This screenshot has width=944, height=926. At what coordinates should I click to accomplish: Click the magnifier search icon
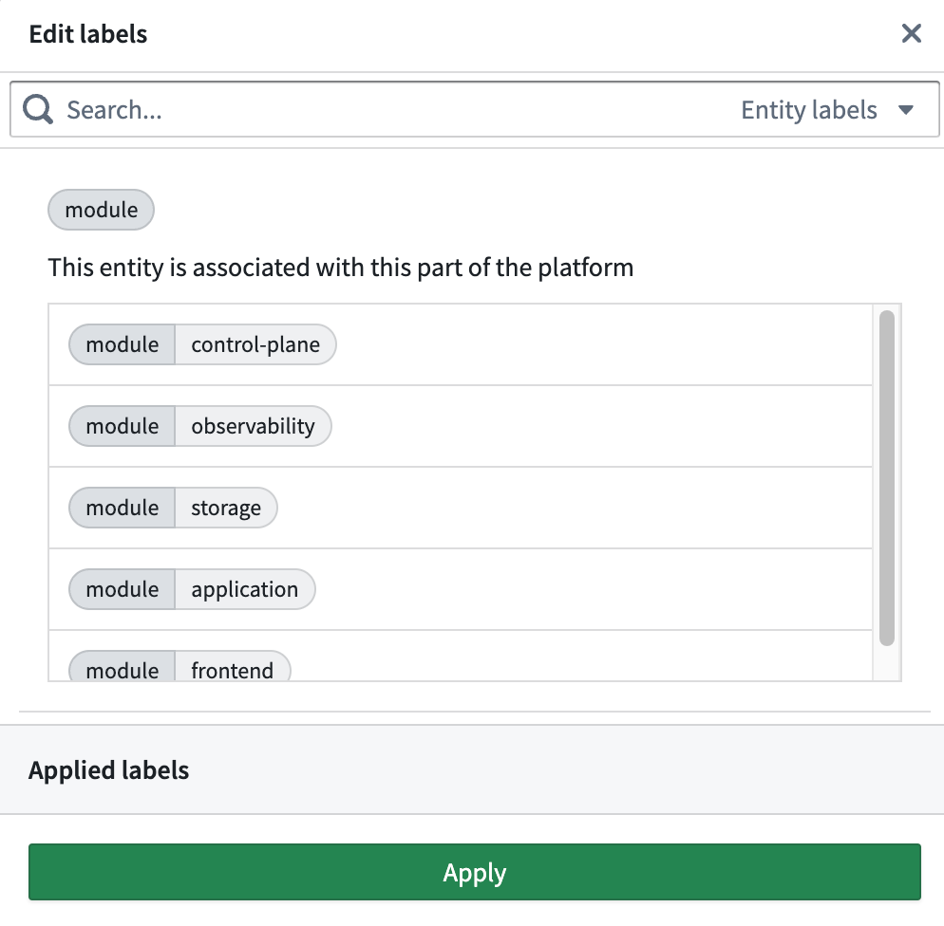pyautogui.click(x=38, y=109)
